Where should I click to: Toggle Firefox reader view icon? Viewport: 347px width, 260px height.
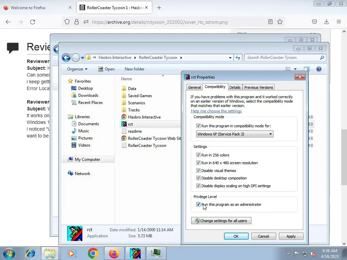pos(270,22)
